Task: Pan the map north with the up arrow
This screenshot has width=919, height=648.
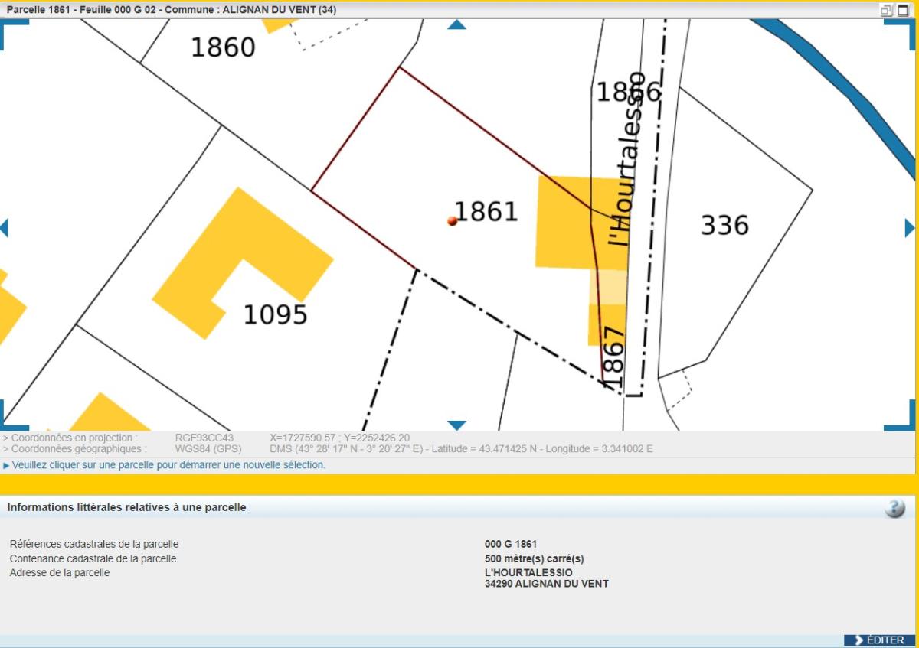Action: (456, 24)
